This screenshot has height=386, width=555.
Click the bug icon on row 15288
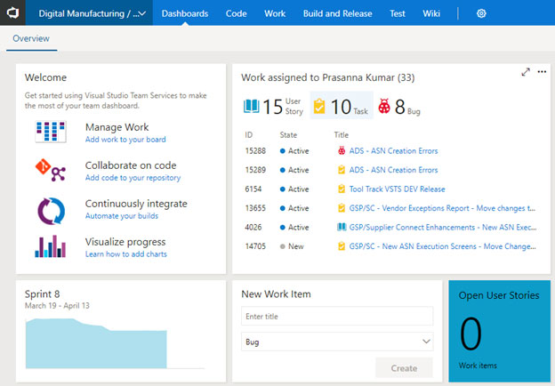(x=342, y=150)
